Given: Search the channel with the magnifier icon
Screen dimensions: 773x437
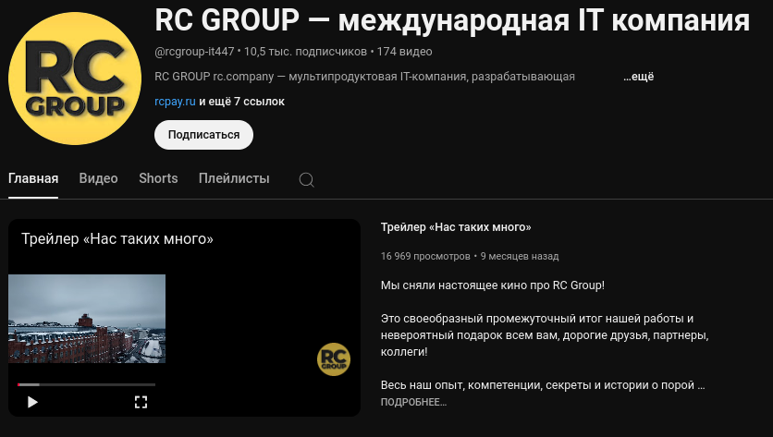Looking at the screenshot, I should 307,180.
